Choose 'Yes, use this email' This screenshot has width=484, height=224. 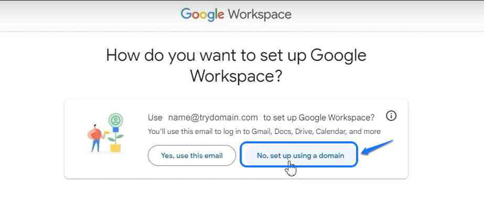click(191, 155)
